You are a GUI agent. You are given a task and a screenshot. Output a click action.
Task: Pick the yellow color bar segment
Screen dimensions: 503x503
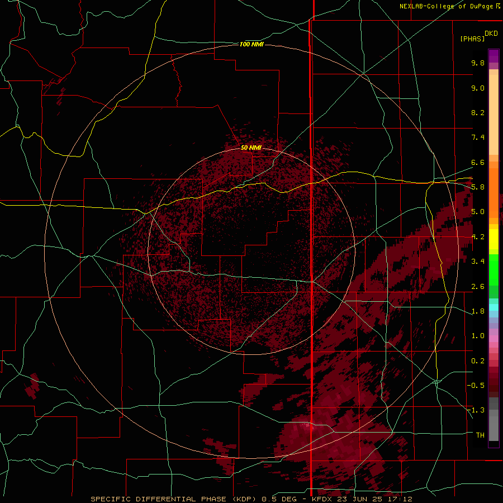click(x=493, y=239)
